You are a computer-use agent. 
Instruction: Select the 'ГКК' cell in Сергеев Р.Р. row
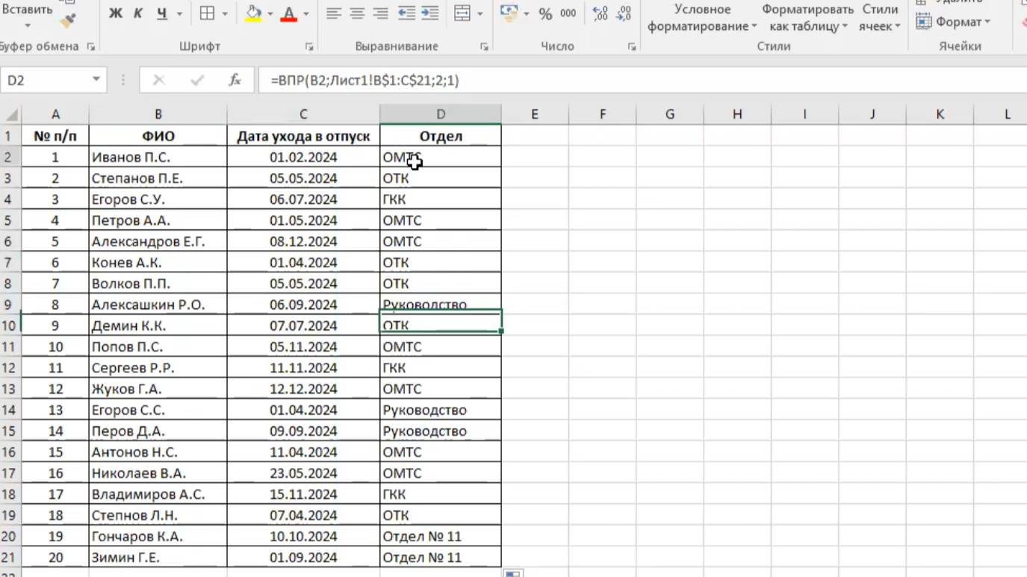tap(441, 368)
